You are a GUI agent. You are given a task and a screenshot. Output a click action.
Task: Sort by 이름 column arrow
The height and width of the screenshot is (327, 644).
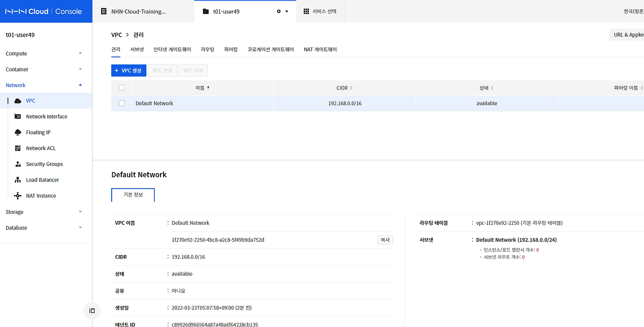coord(208,88)
